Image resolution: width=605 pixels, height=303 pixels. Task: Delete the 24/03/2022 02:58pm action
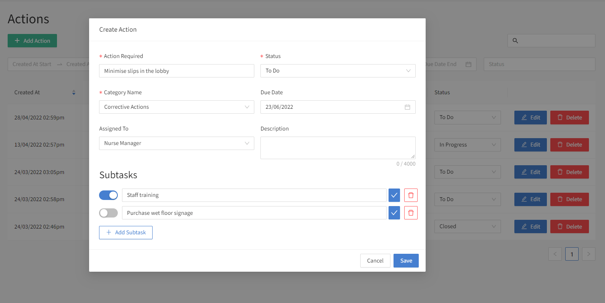click(569, 199)
